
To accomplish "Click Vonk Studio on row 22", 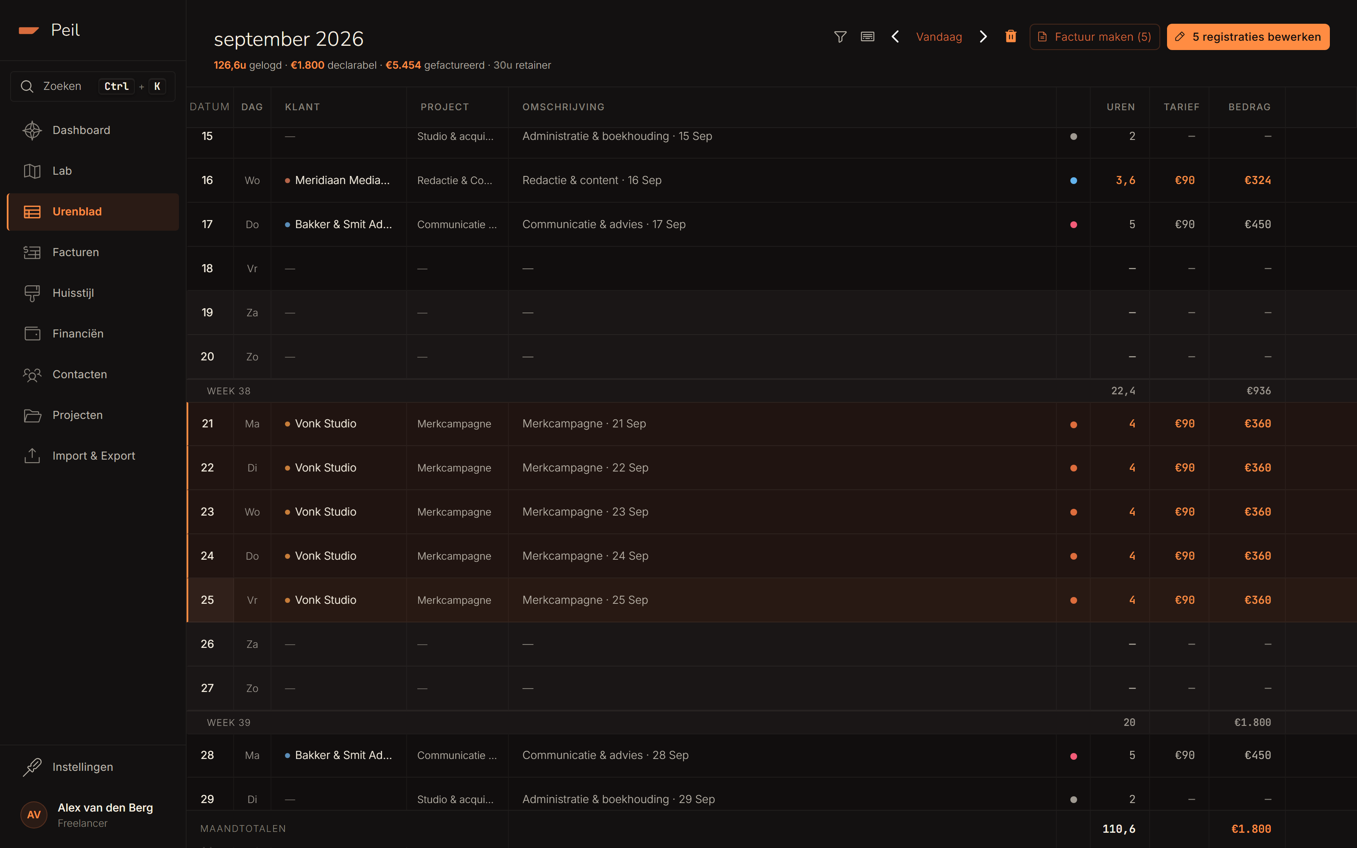I will click(325, 468).
